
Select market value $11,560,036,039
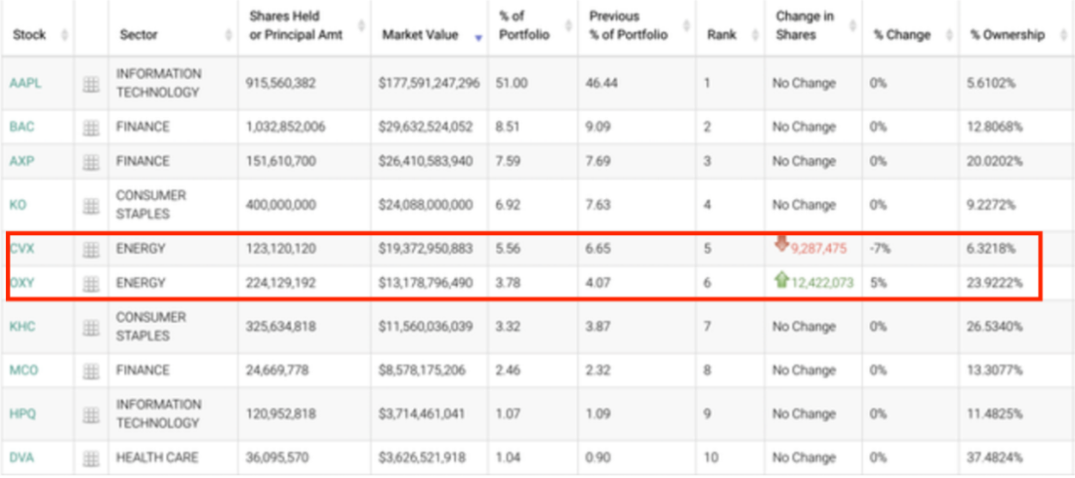click(425, 327)
